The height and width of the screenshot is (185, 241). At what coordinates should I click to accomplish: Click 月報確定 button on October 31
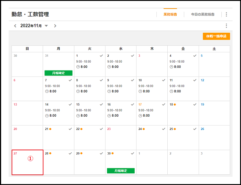[59, 73]
